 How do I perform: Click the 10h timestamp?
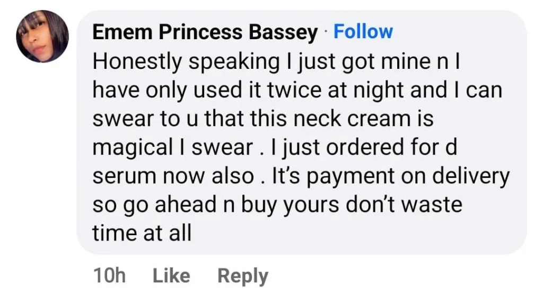[109, 275]
